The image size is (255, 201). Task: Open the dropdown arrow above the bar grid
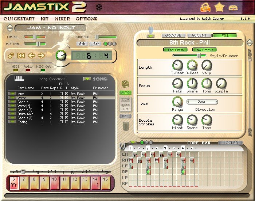(133, 143)
